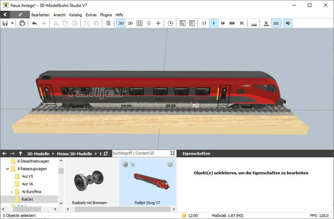Switch to 3D view mode
The height and width of the screenshot is (219, 334).
click(x=121, y=23)
